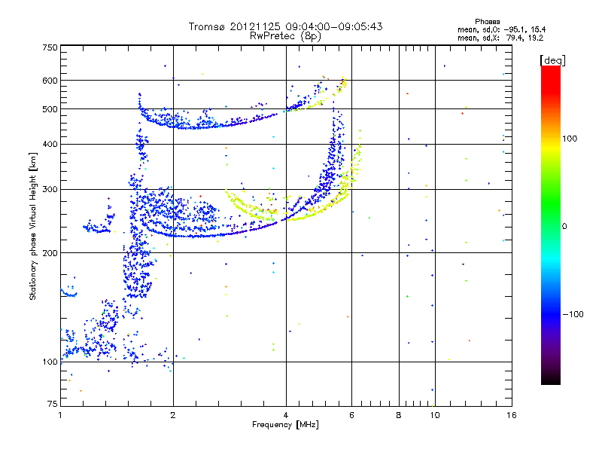Click the 'mean, sd,X: 79.4, 19.2' line
This screenshot has height=452, width=602.
coord(500,38)
